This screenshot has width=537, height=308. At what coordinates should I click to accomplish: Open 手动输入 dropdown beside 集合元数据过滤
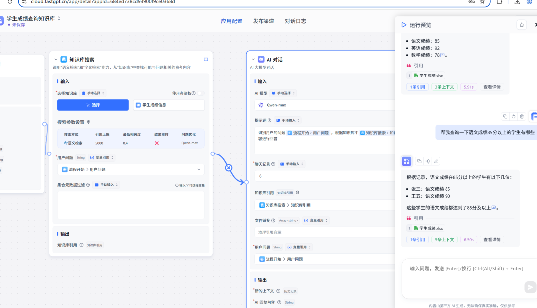point(106,185)
